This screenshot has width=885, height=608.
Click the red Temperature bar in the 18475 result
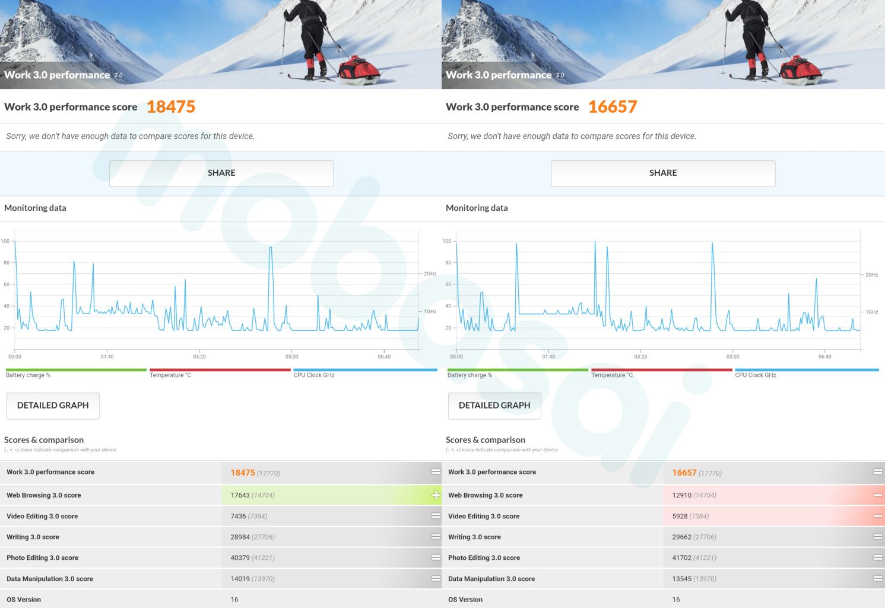[220, 370]
